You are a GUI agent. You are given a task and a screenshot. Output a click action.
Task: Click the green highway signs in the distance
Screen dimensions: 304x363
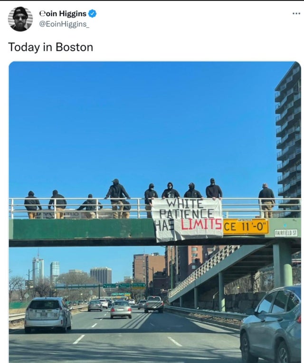(x=124, y=286)
